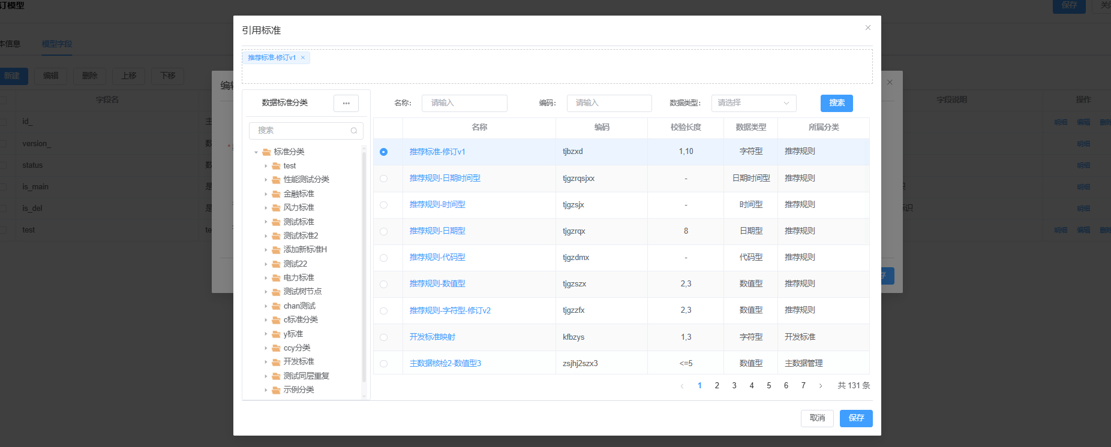Select the 推荐标准-修订v1 radio button
The width and height of the screenshot is (1111, 447).
pos(383,152)
